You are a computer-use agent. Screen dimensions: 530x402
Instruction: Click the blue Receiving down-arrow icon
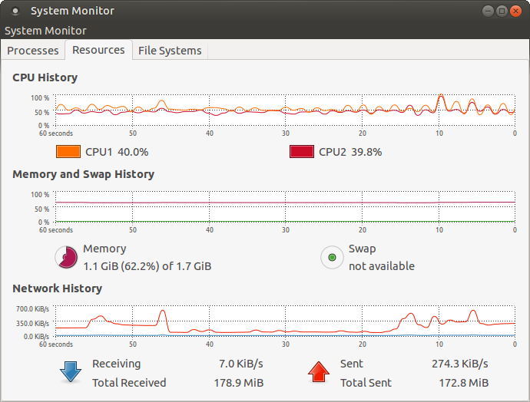[x=71, y=372]
